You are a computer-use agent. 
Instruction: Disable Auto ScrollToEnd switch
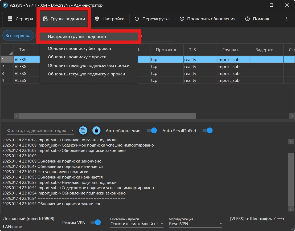208,131
